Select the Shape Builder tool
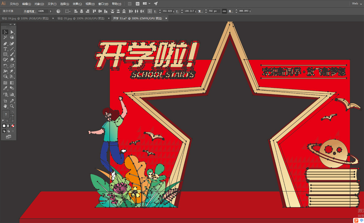The height and width of the screenshot is (223, 364). click(5, 76)
